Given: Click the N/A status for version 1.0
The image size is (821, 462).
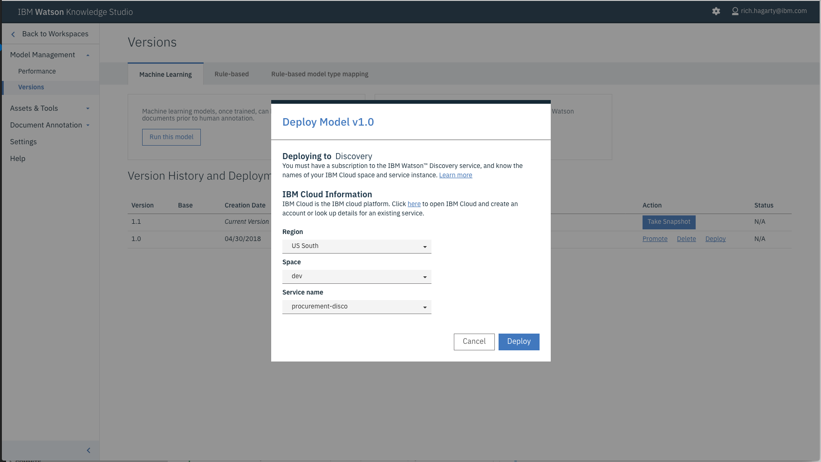Looking at the screenshot, I should (760, 239).
